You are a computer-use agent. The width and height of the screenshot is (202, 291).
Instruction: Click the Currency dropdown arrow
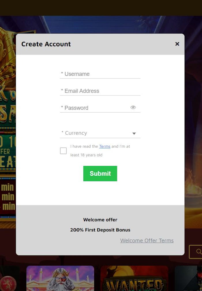(134, 133)
